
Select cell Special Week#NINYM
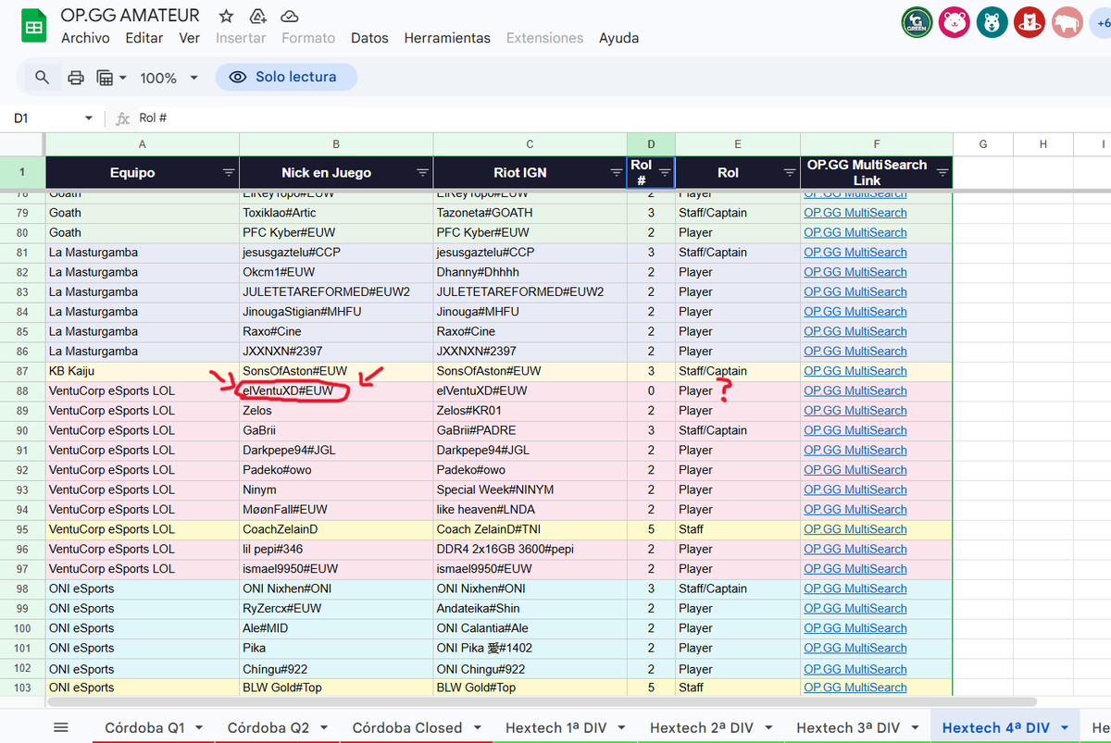[x=530, y=489]
